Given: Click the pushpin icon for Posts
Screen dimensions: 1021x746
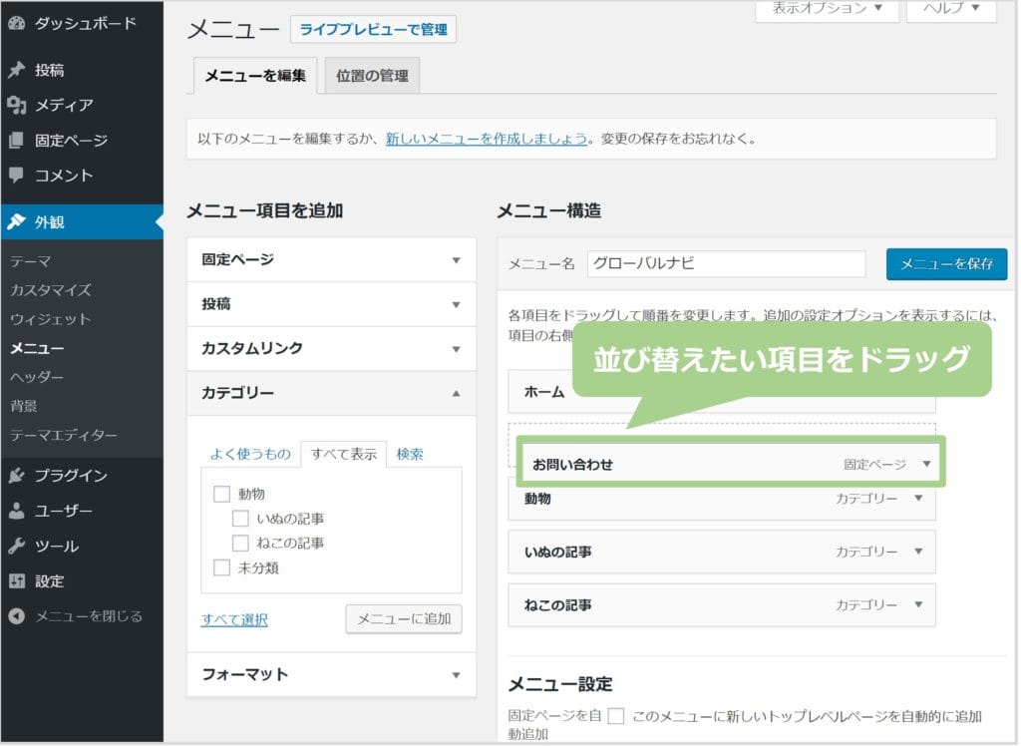Looking at the screenshot, I should click(x=16, y=70).
